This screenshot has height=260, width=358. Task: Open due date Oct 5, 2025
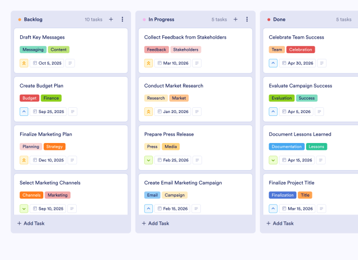click(46, 63)
